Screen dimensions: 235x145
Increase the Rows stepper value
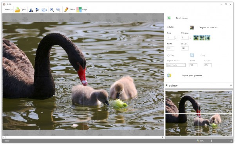(176, 37)
